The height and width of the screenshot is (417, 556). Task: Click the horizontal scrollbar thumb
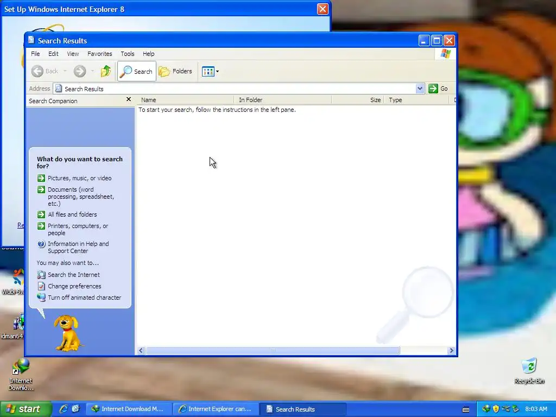(x=273, y=351)
